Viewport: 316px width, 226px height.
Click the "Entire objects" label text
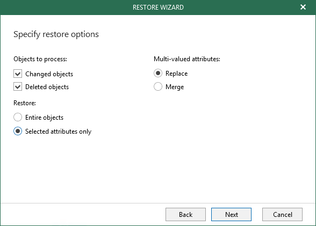tap(44, 118)
